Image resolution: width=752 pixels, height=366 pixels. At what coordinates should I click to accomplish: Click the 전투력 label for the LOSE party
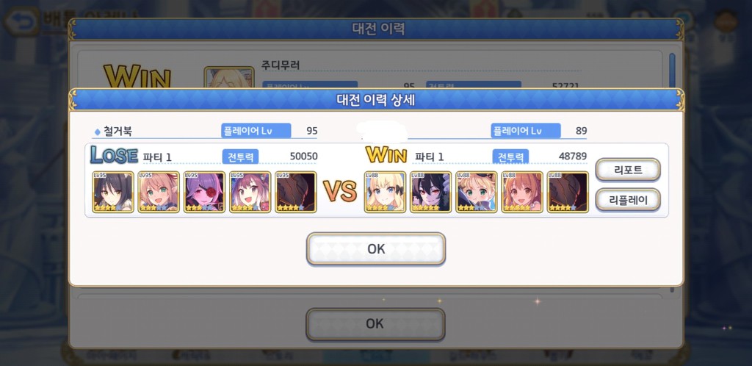point(240,157)
